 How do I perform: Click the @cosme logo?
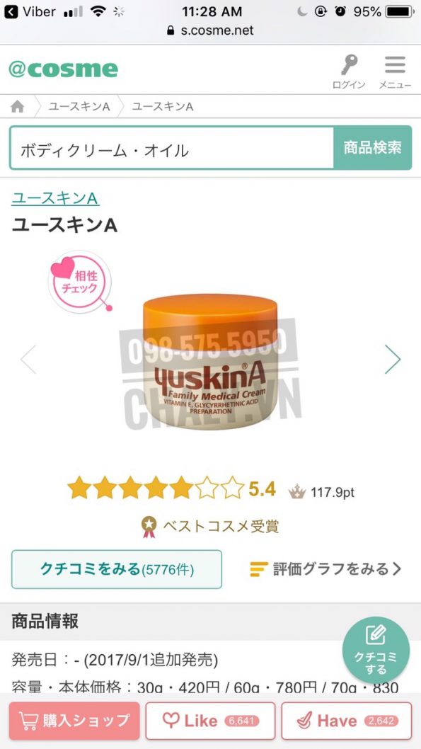tap(63, 70)
